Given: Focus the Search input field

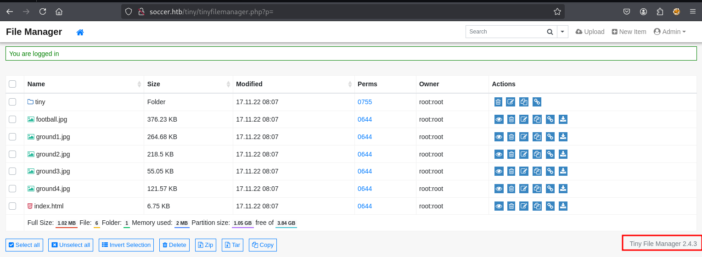Looking at the screenshot, I should tap(504, 32).
